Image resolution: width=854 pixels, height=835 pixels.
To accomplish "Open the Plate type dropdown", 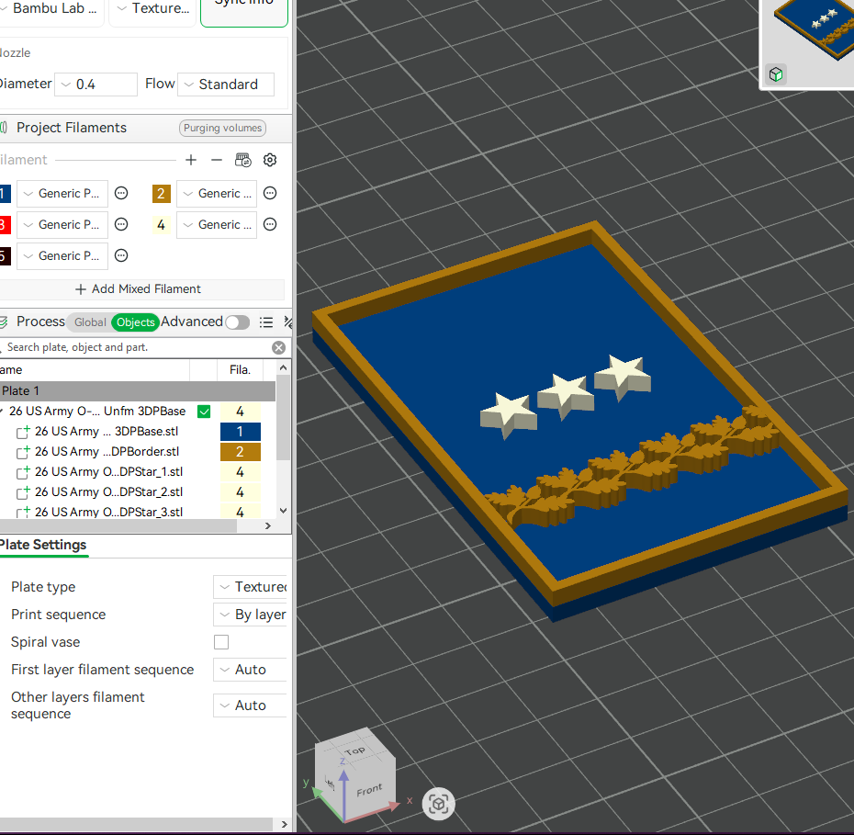I will click(250, 587).
